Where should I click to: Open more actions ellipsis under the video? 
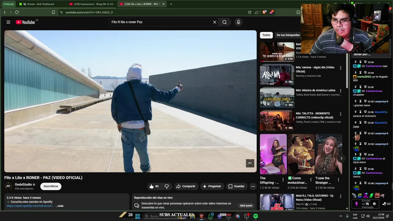click(x=253, y=186)
